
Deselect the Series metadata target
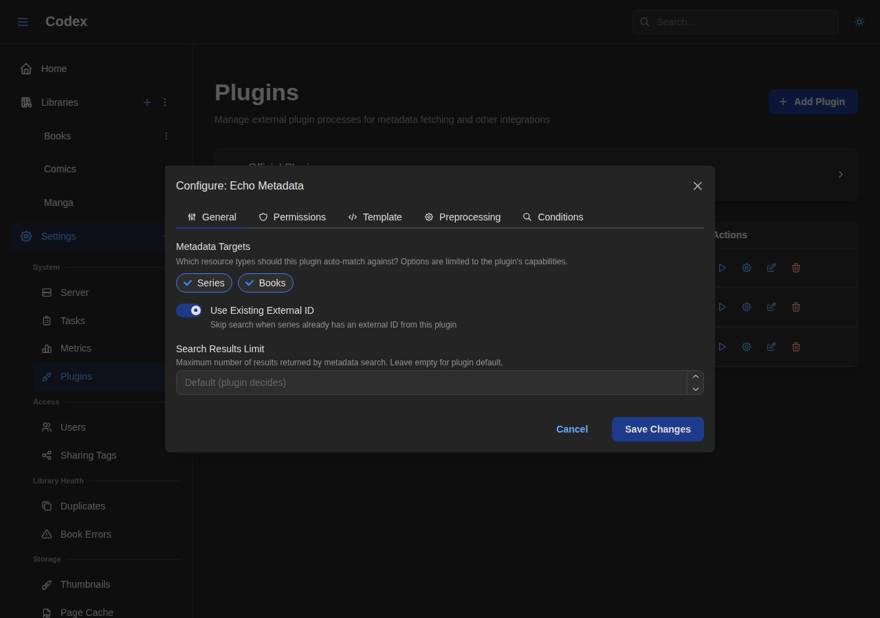(203, 282)
